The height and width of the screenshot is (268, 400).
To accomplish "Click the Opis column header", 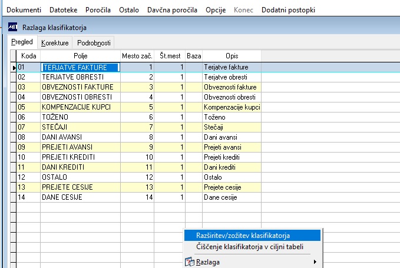I will (x=232, y=56).
